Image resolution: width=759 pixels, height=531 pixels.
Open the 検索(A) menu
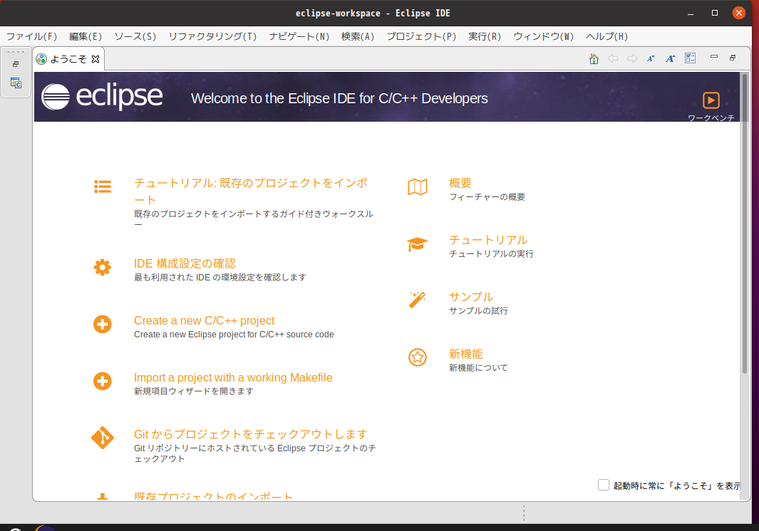[x=358, y=37]
